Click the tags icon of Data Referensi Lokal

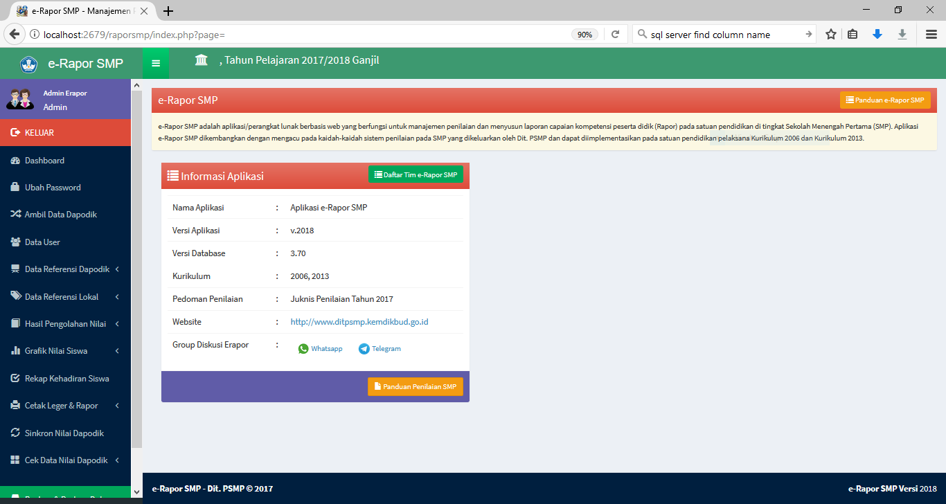tap(15, 296)
